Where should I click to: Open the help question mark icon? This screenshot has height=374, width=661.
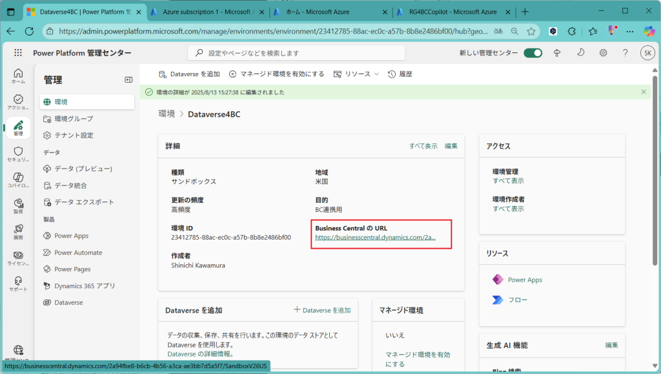coord(625,53)
